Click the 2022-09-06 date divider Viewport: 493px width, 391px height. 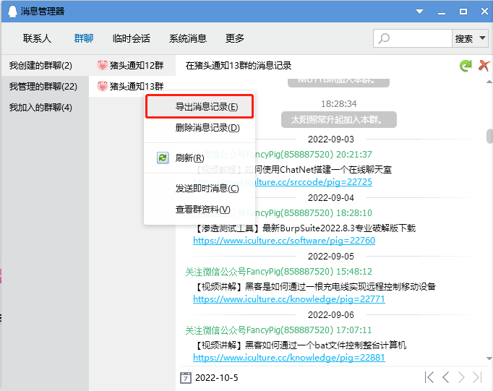pyautogui.click(x=331, y=314)
